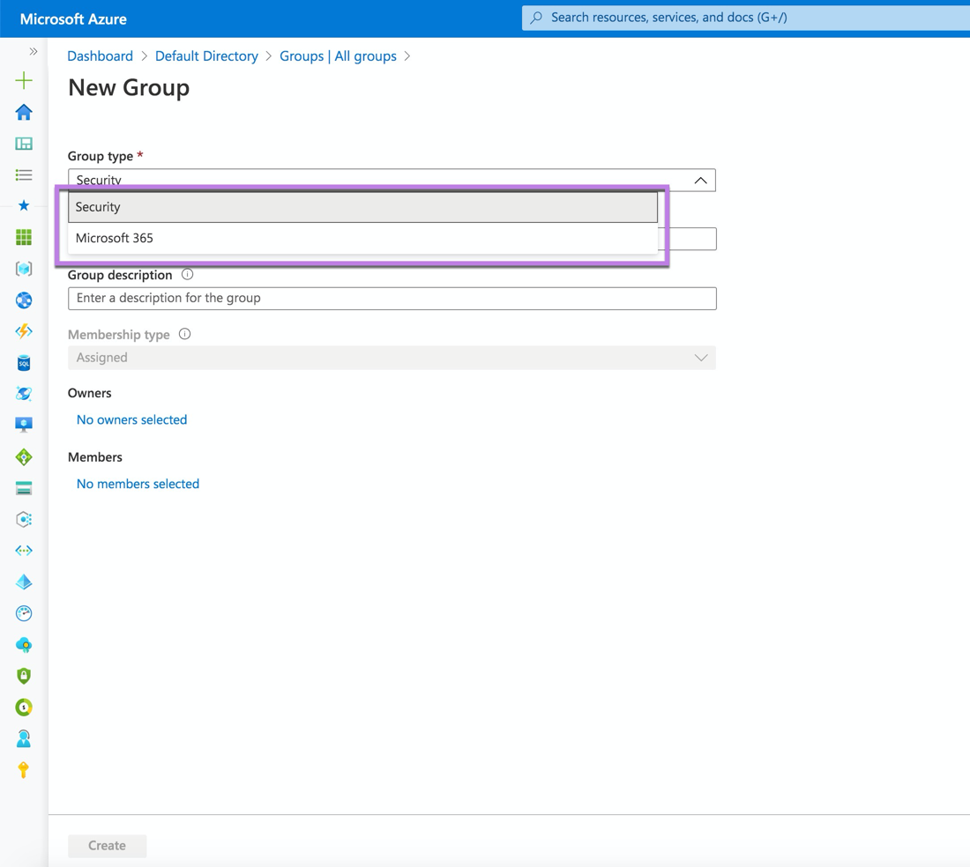Click the Group description input field
This screenshot has width=970, height=867.
point(392,299)
